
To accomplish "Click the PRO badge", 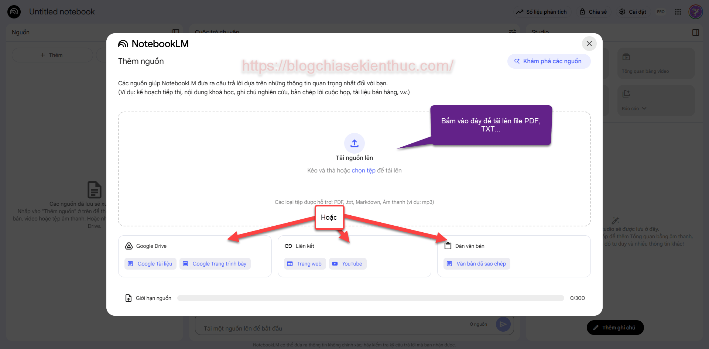I will tap(661, 12).
